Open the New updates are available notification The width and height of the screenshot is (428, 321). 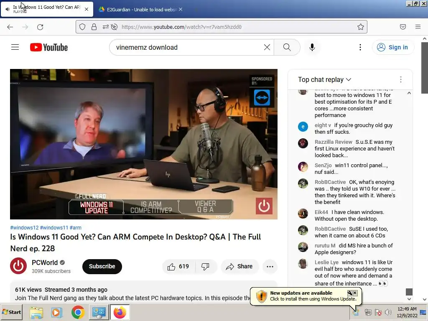(x=306, y=296)
